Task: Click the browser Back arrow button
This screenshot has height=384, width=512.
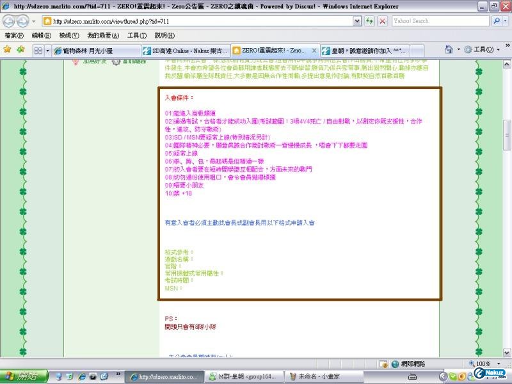Action: 10,21
